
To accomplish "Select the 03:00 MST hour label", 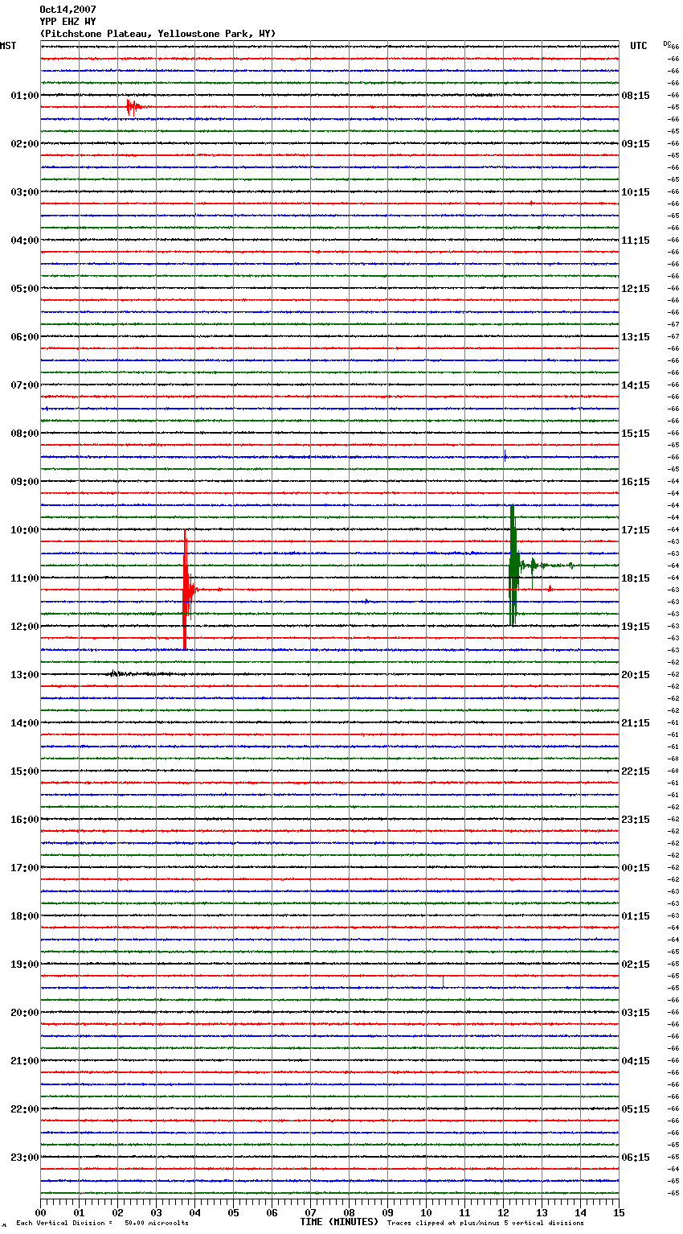I will click(24, 192).
